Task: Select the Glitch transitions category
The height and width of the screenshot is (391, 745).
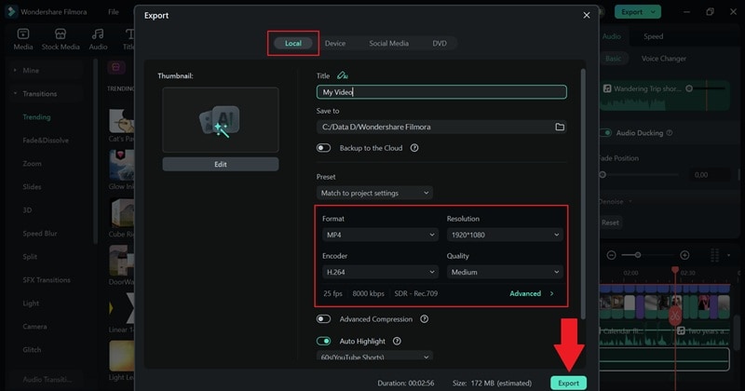Action: pos(32,350)
